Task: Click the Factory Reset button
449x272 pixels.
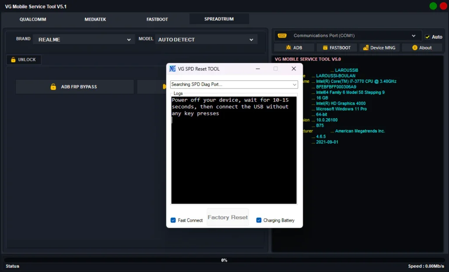Action: [x=228, y=217]
